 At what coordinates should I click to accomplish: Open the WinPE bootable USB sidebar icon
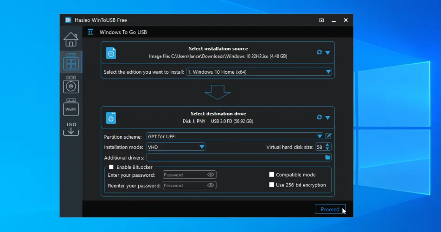click(x=71, y=108)
